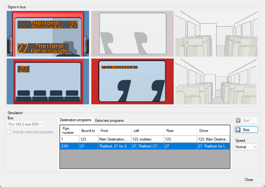
Task: Click the Driver column header
Action: (213, 131)
